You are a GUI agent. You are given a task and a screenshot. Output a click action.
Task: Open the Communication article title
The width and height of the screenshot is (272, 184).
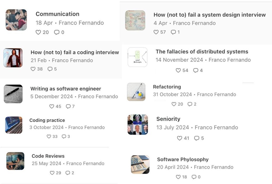(57, 14)
